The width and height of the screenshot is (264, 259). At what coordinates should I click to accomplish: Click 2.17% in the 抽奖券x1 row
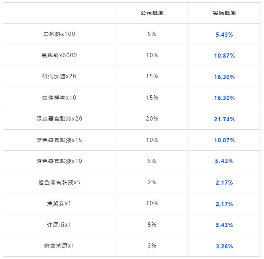coord(224,204)
